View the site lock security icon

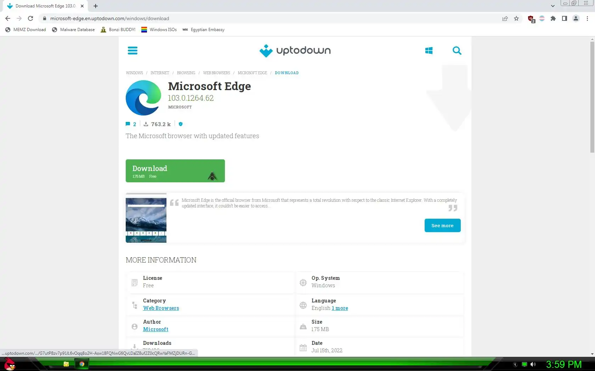[45, 18]
